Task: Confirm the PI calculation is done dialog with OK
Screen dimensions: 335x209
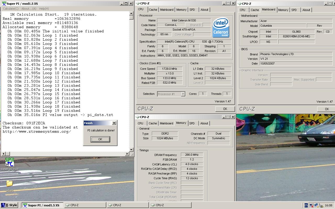Action: [100, 139]
